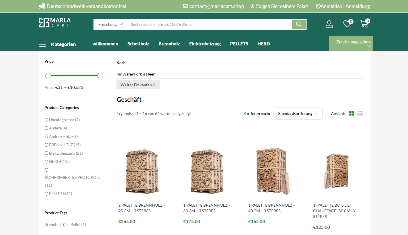Open the Brennholz 25 CM pallet thumbnail
Viewport: 408px width, 235px height.
(x=142, y=171)
